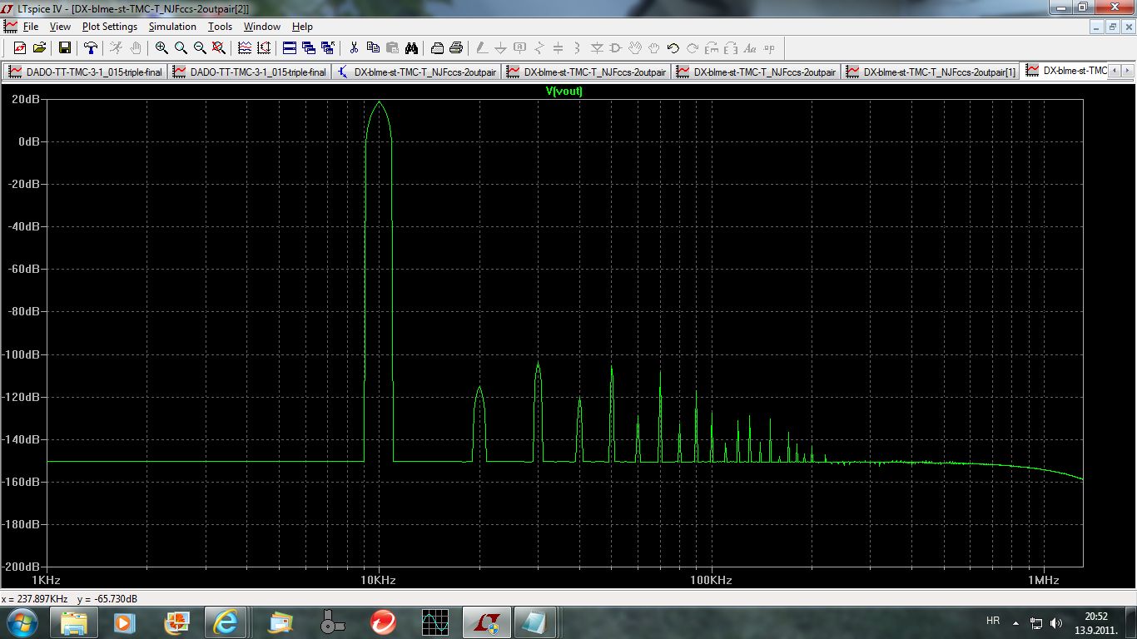
Task: Click the Undo arrow icon
Action: click(673, 48)
